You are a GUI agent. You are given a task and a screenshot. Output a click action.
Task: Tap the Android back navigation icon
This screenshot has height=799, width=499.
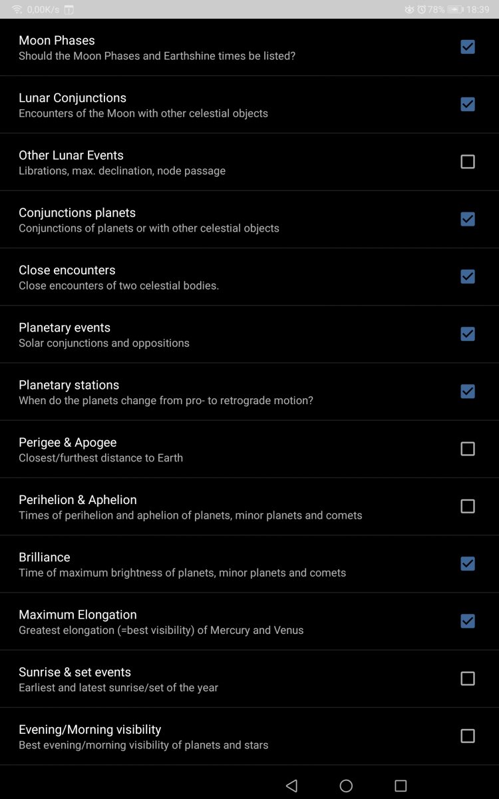pos(291,786)
